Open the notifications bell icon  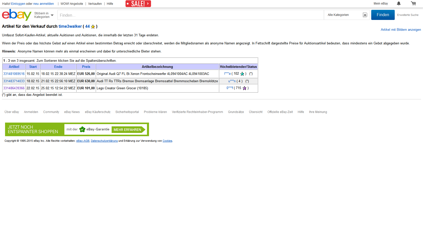point(399,4)
